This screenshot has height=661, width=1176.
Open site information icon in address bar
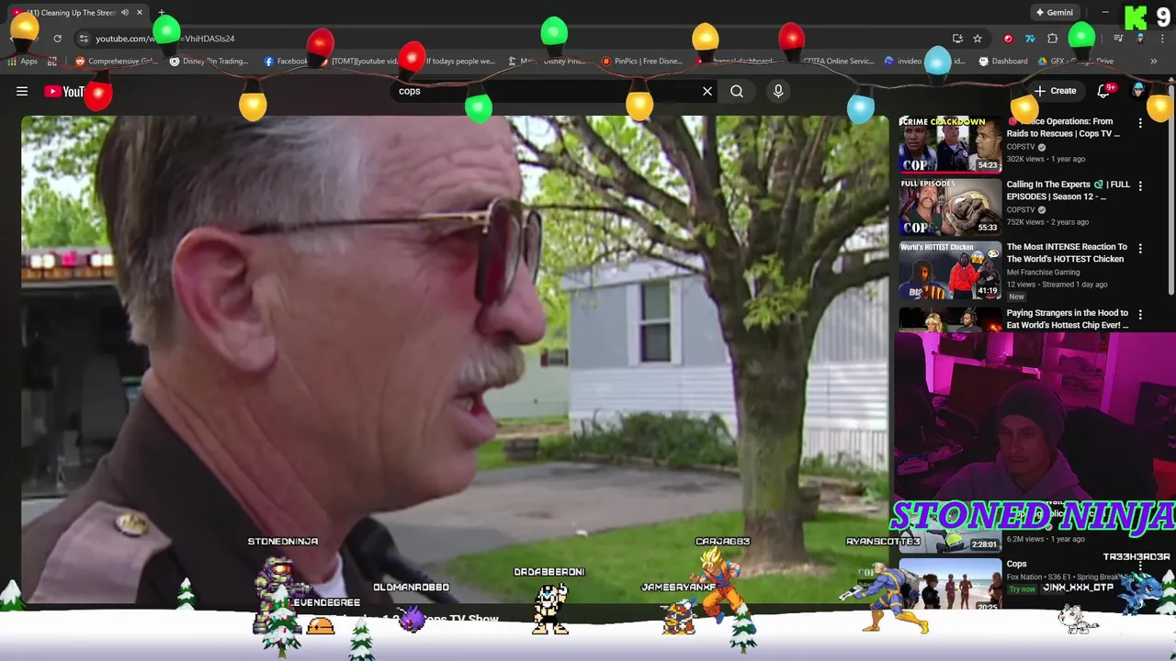tap(84, 39)
